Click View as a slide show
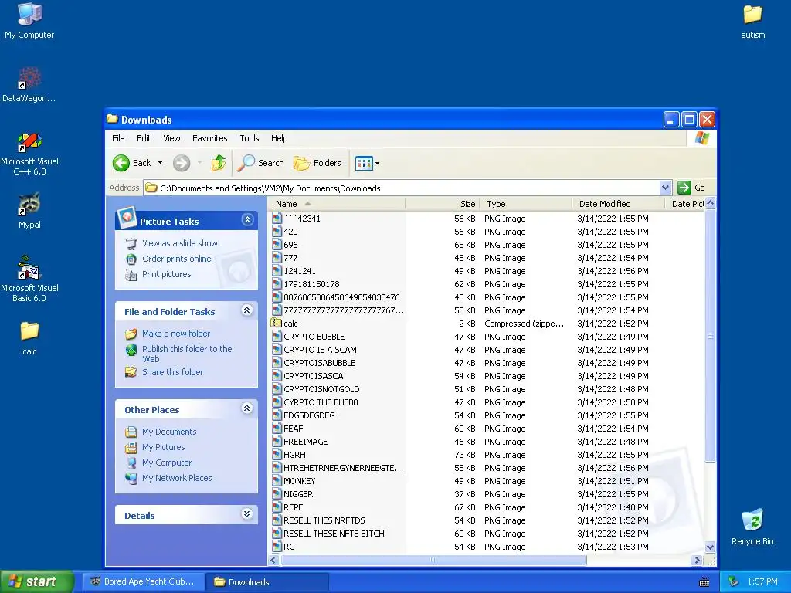791x593 pixels. tap(179, 243)
